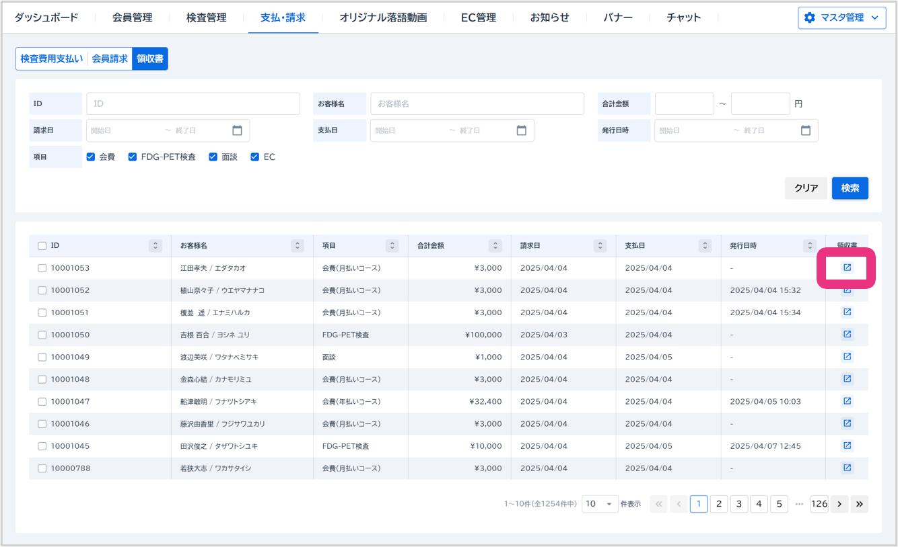Click the クリア button

tap(806, 188)
